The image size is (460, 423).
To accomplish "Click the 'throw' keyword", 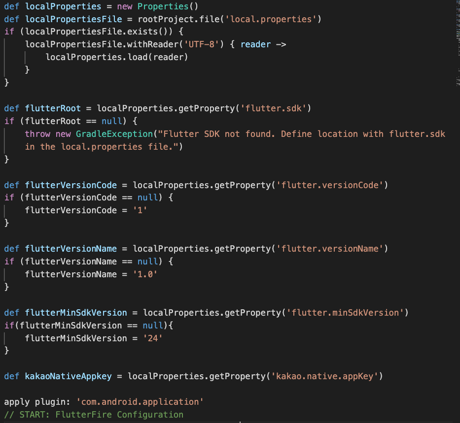I will click(37, 134).
